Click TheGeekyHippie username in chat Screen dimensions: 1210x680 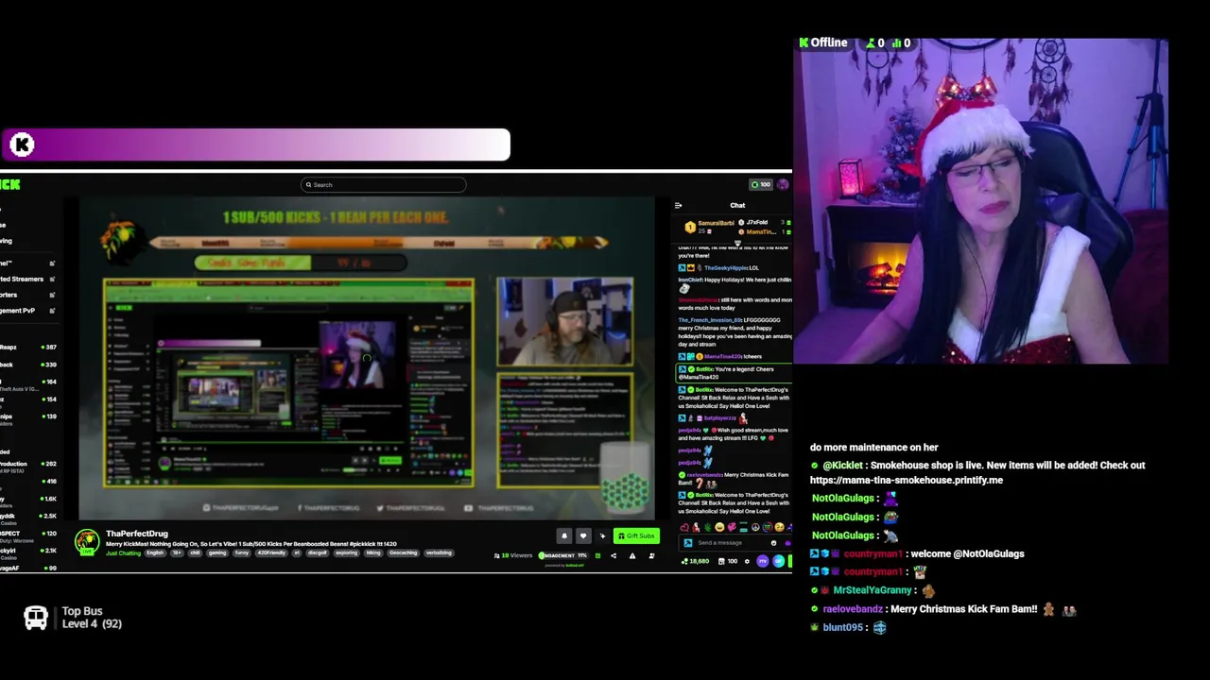pos(724,268)
